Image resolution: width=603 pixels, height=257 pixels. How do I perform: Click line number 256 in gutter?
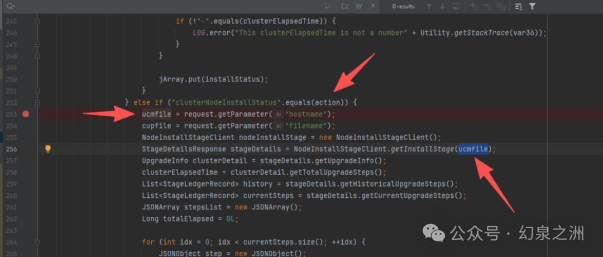pyautogui.click(x=11, y=149)
